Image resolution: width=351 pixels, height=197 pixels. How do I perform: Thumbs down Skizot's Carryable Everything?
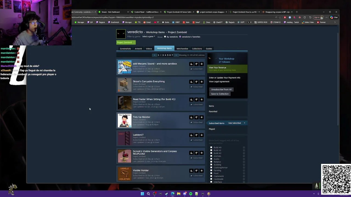tap(196, 82)
